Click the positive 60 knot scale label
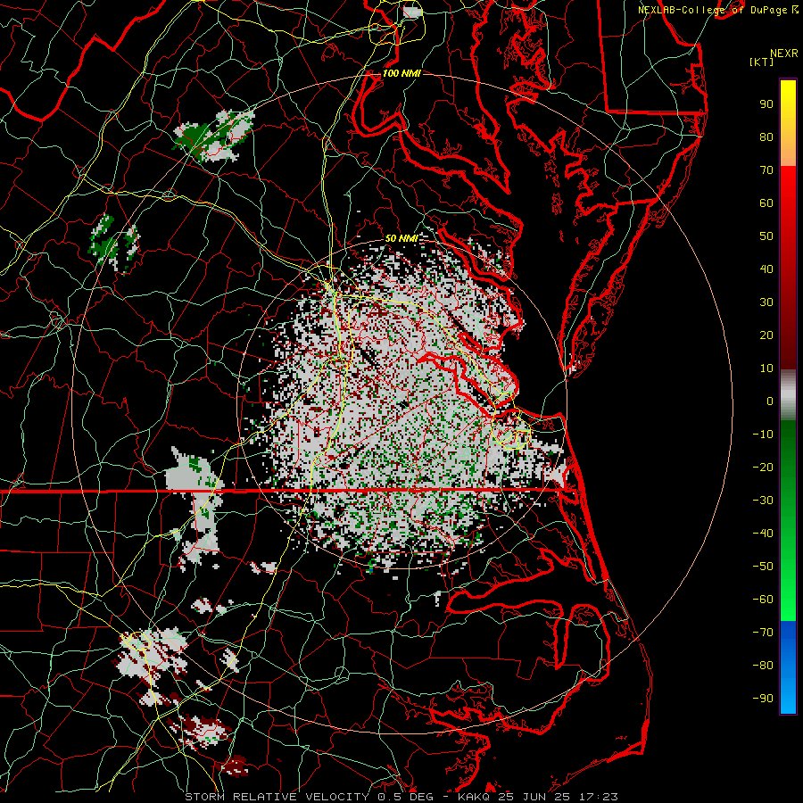Screen dimensions: 803x803 pos(766,203)
